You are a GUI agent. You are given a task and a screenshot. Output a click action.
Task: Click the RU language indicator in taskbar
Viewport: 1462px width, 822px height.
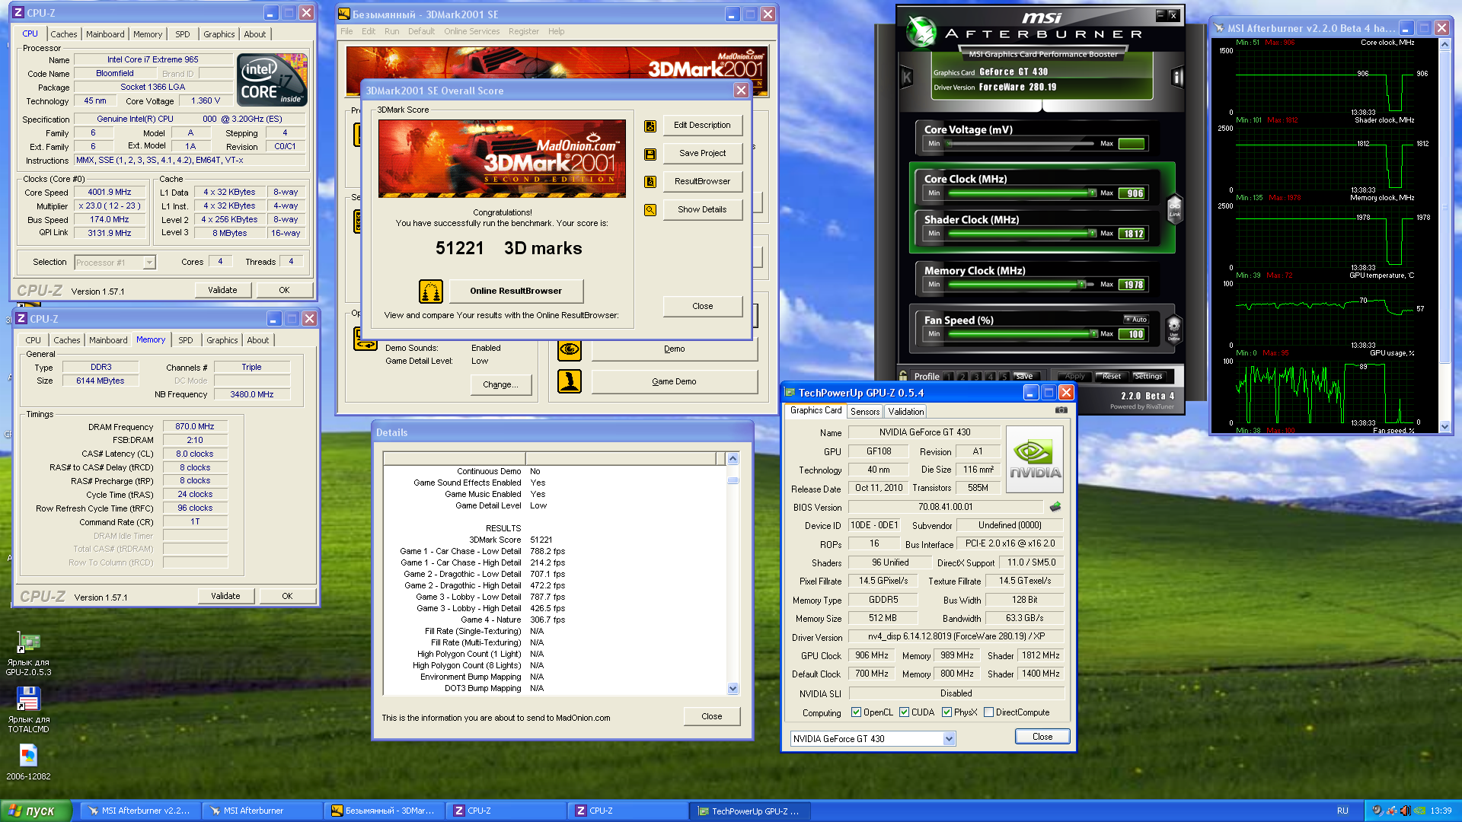(1342, 811)
